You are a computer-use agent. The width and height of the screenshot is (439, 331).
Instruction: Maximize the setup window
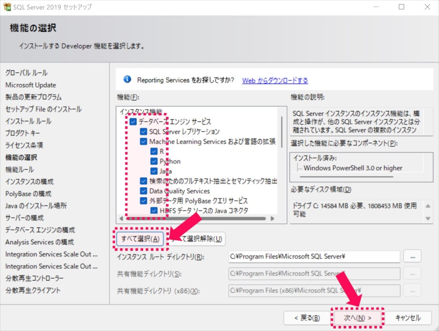coord(401,7)
